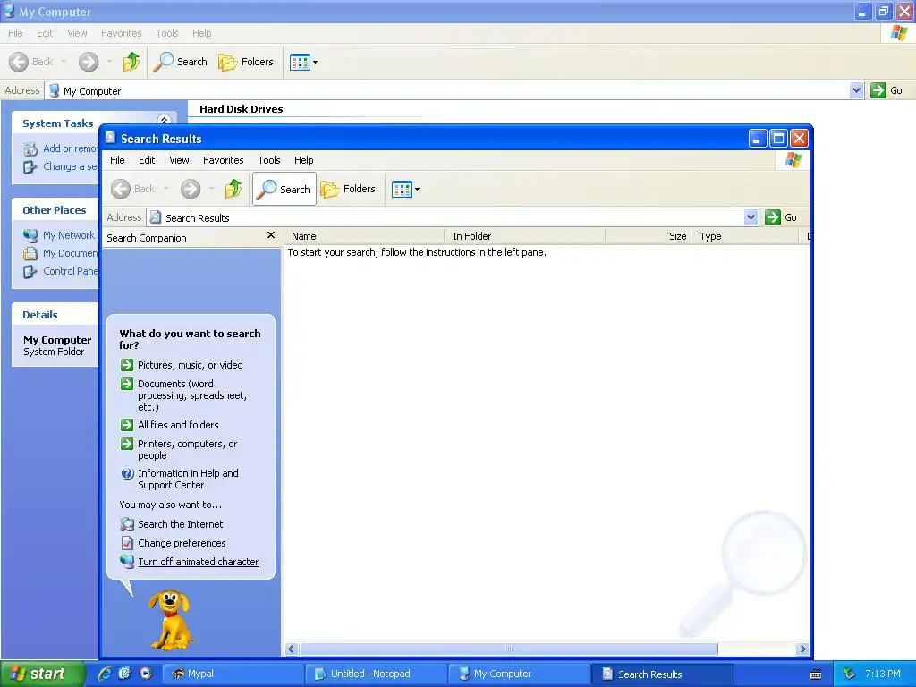Expand My Computer address bar dropdown

(856, 90)
